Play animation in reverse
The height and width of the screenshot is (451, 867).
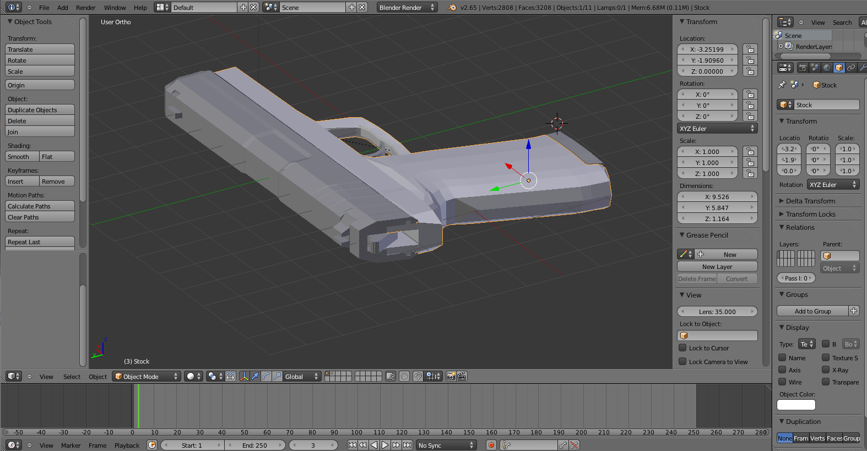click(x=374, y=445)
